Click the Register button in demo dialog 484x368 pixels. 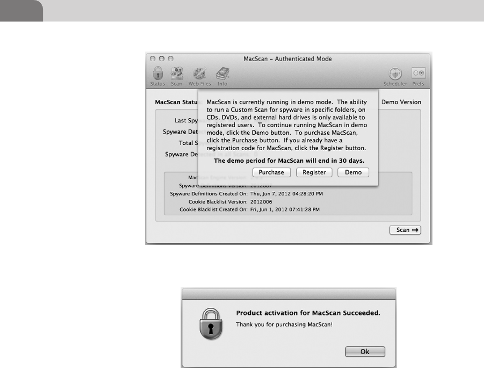click(x=314, y=172)
